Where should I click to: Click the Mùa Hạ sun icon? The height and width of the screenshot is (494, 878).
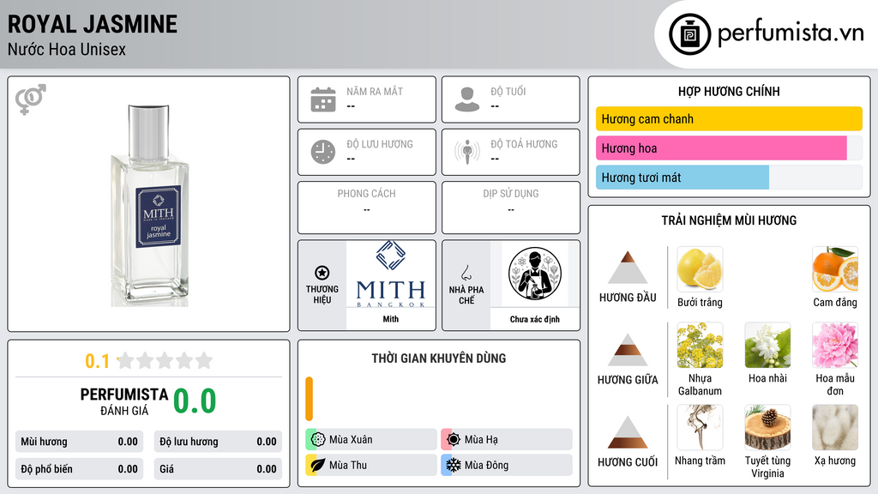pos(453,440)
